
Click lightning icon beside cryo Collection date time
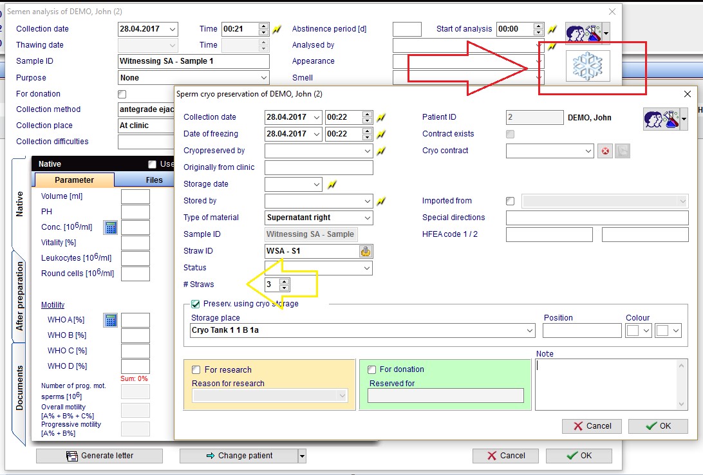pyautogui.click(x=381, y=117)
